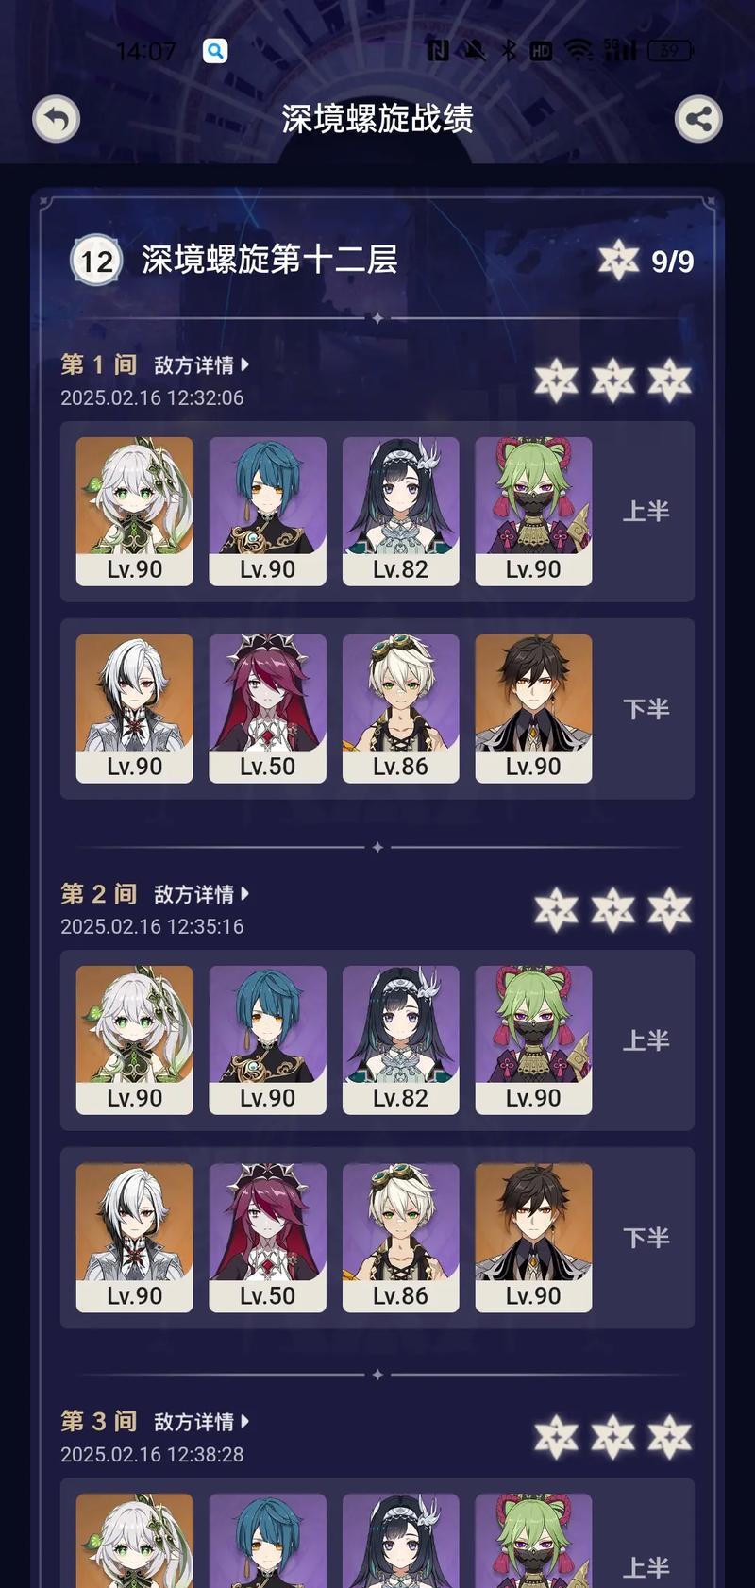
Task: Tap the last star of chamber 2
Action: (x=670, y=909)
